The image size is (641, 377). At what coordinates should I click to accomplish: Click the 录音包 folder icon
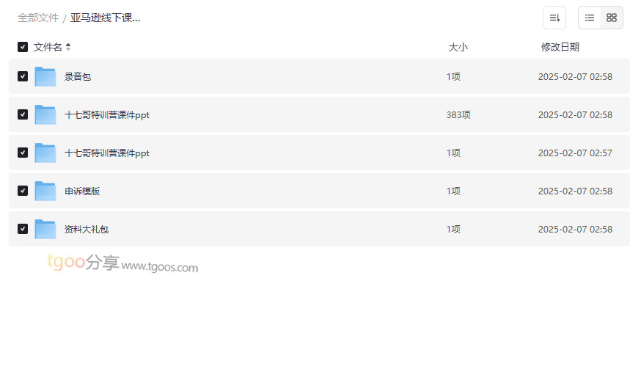pyautogui.click(x=45, y=76)
